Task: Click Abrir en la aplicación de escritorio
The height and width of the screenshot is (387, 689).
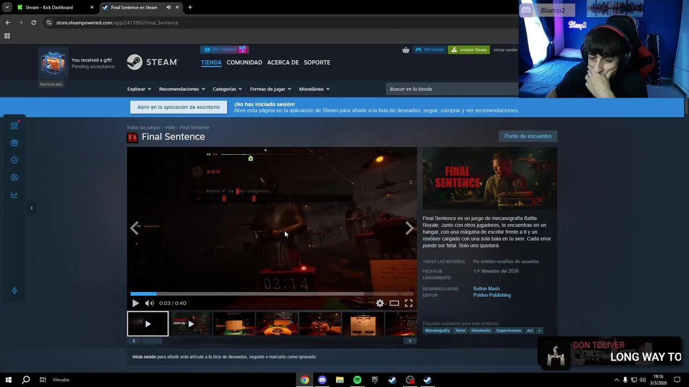Action: point(179,107)
